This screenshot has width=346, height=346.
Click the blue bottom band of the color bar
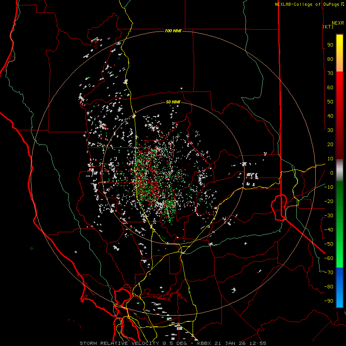pyautogui.click(x=339, y=287)
